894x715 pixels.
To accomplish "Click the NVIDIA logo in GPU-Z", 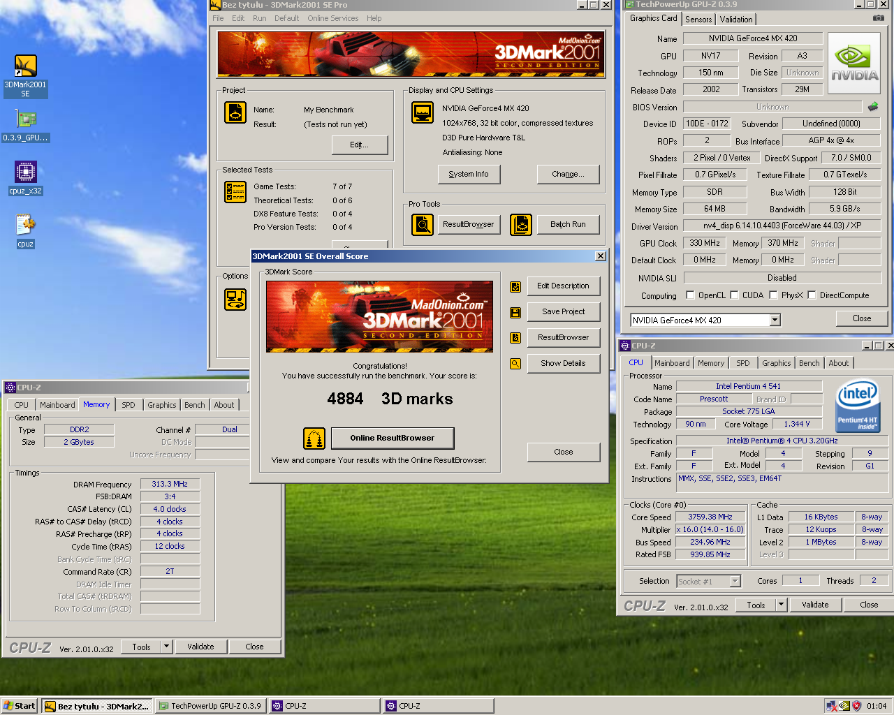I will coord(853,64).
